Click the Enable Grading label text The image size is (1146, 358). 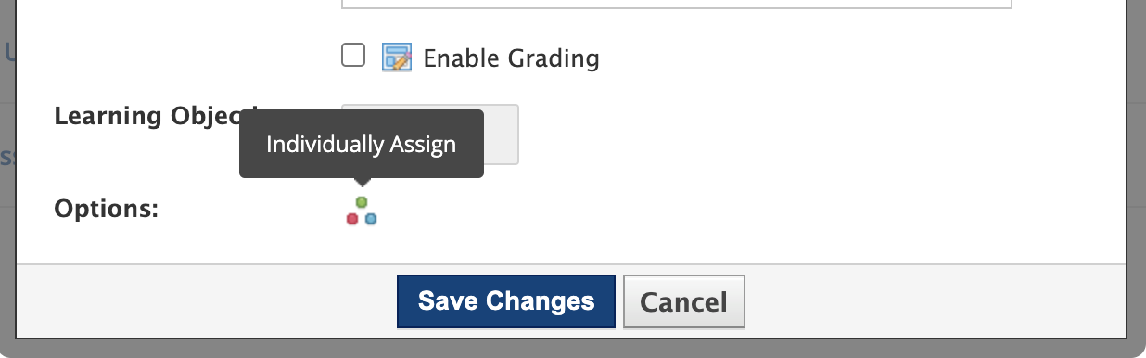(511, 58)
